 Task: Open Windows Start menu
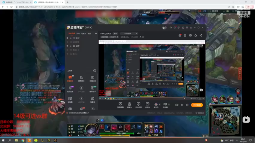(3, 140)
